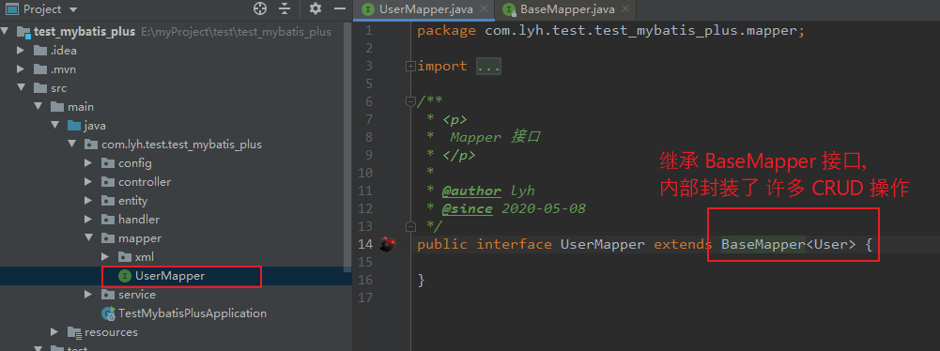Screen dimensions: 940x351
Task: Expand the xml folder
Action: [105, 257]
